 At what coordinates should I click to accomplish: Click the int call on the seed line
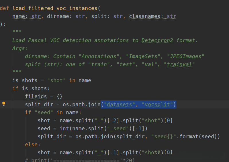pyautogui.click(x=64, y=129)
